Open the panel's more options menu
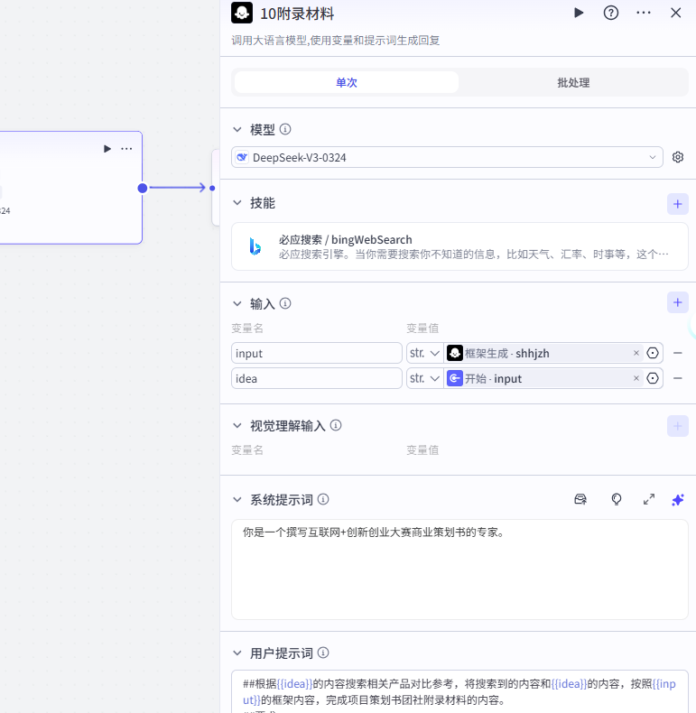This screenshot has height=713, width=696. tap(644, 13)
